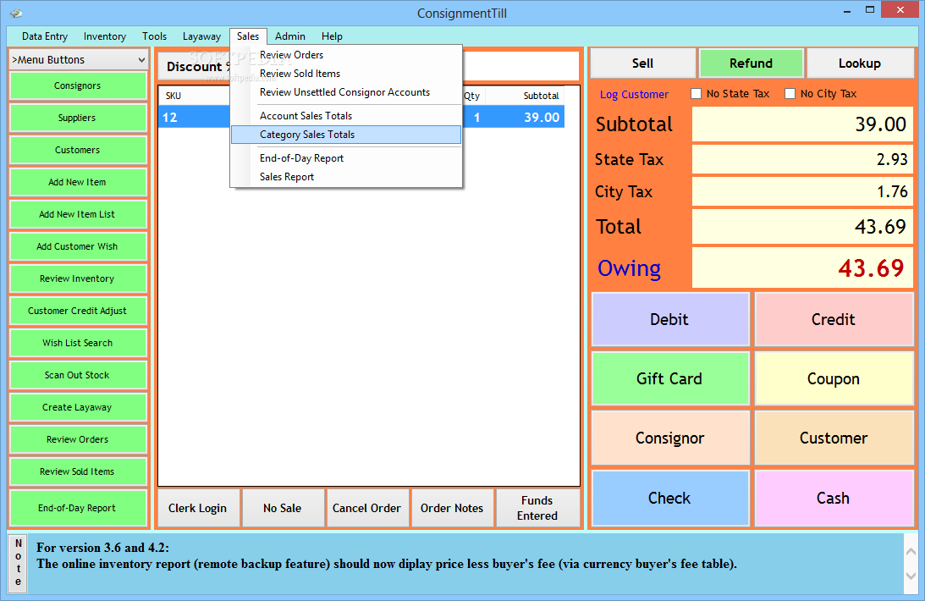Enable the No State Tax checkbox
This screenshot has width=925, height=601.
point(697,94)
